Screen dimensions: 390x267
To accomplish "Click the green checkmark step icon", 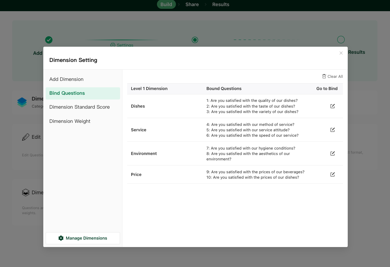I will 49,40.
